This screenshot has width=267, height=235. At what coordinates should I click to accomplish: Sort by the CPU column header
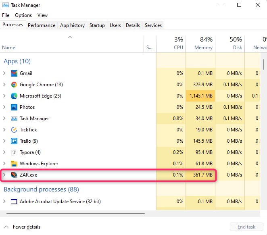[171, 44]
